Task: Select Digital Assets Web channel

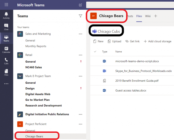Action: pos(38,94)
